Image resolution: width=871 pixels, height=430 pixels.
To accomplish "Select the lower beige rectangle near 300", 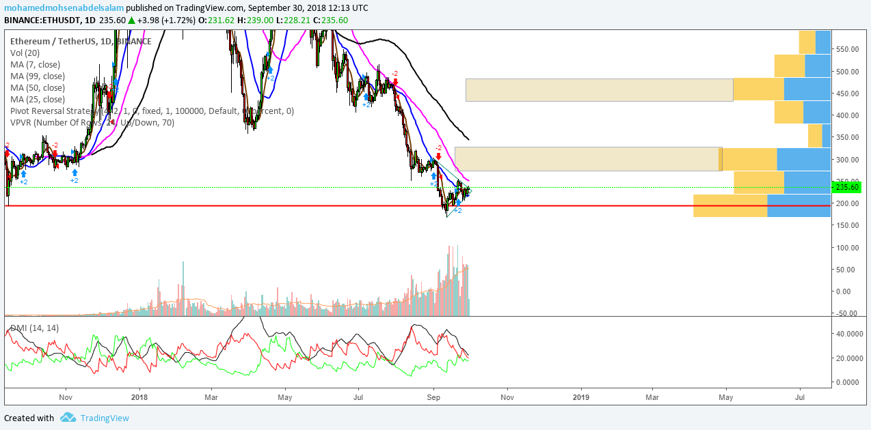I will (588, 159).
